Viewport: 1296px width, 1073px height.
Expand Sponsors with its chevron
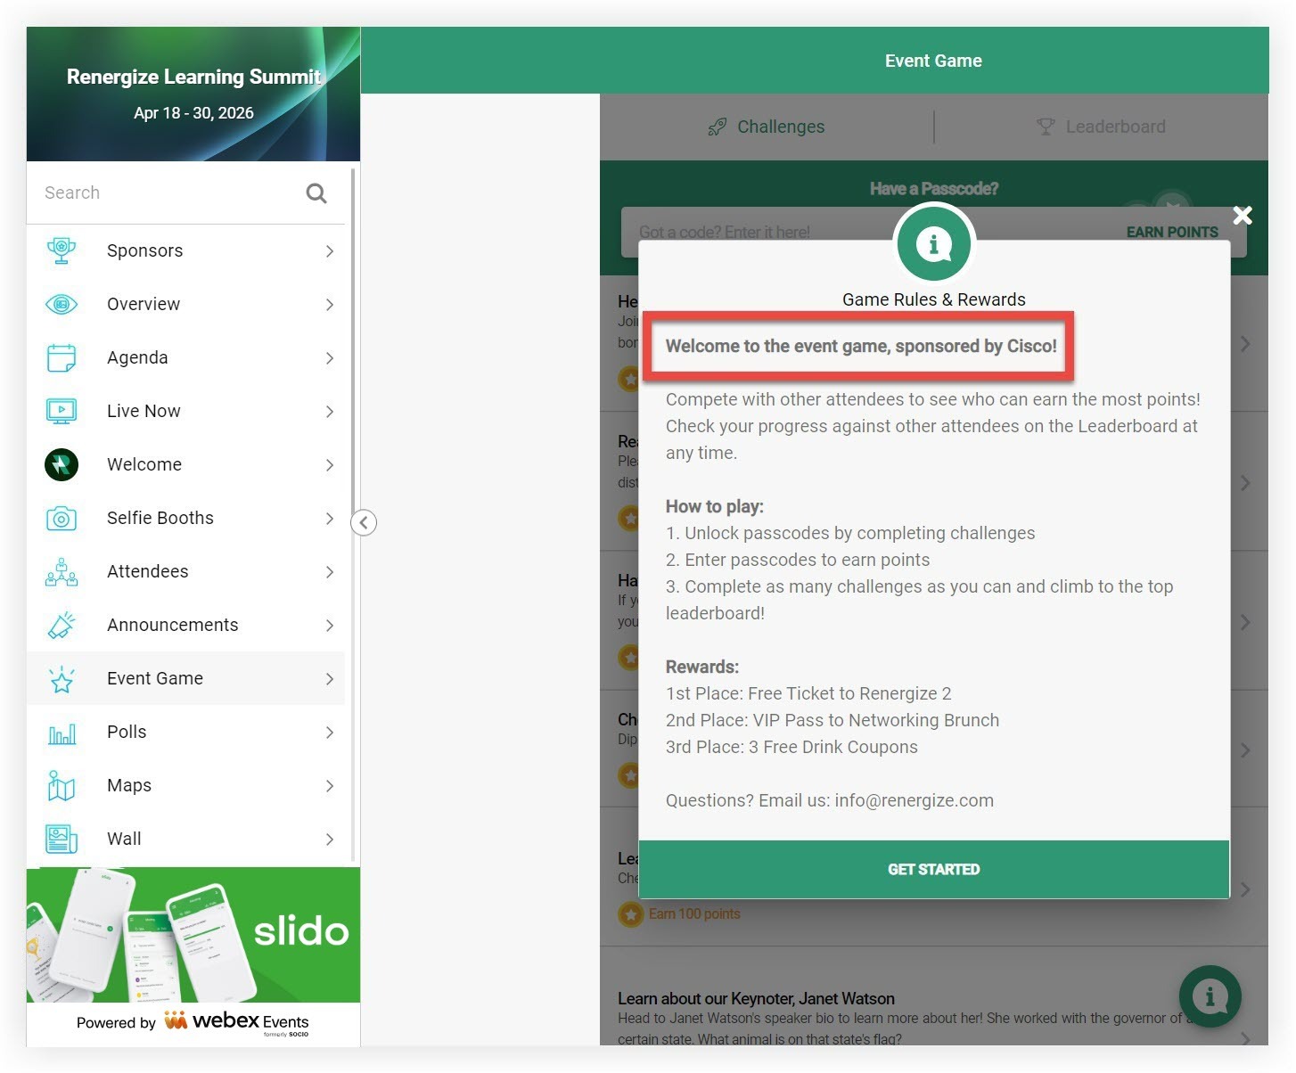[330, 251]
